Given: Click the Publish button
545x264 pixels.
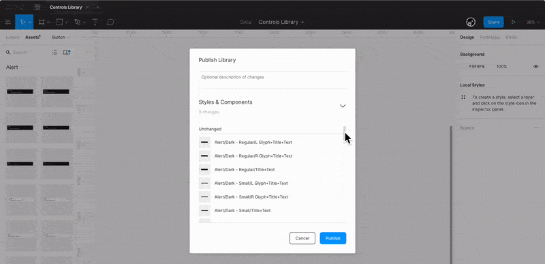Looking at the screenshot, I should (333, 238).
